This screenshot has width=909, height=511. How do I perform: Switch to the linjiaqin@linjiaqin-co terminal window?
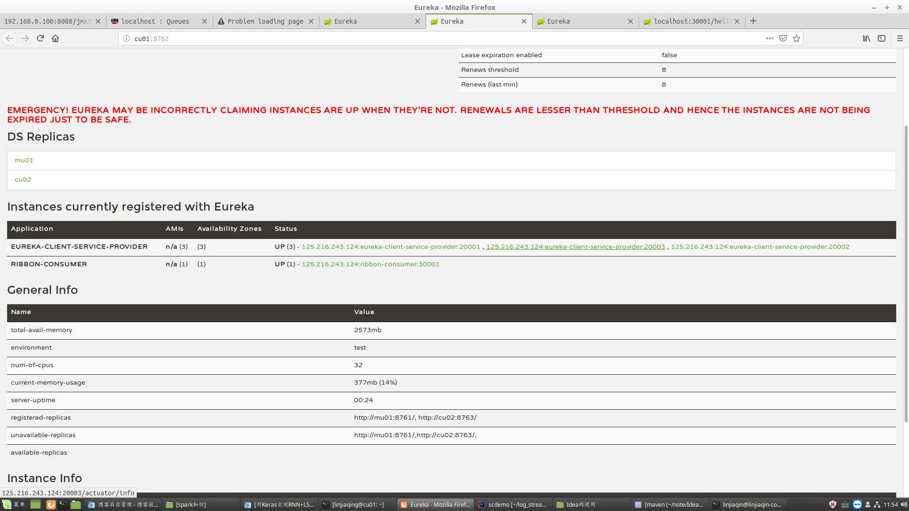coord(748,505)
